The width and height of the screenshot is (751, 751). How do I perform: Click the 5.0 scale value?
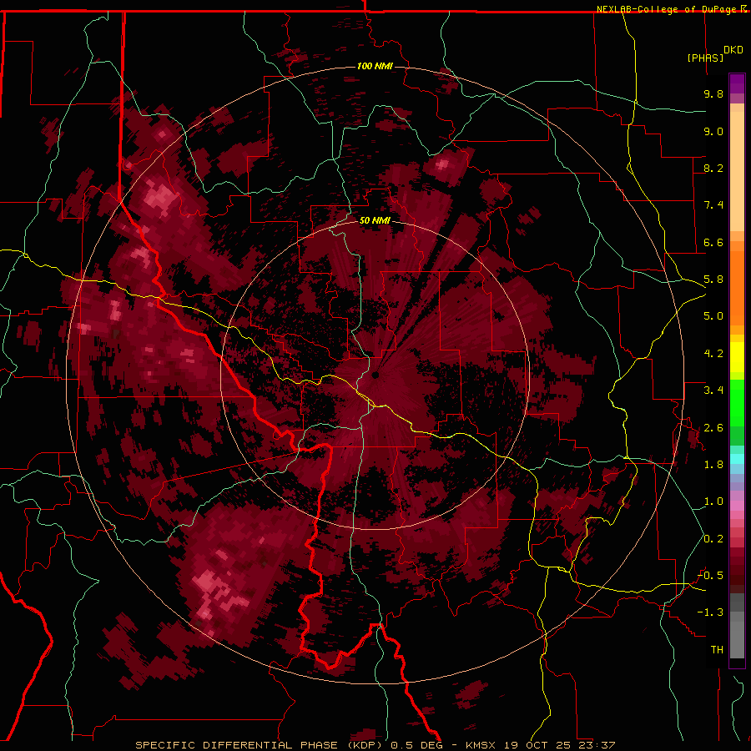713,316
